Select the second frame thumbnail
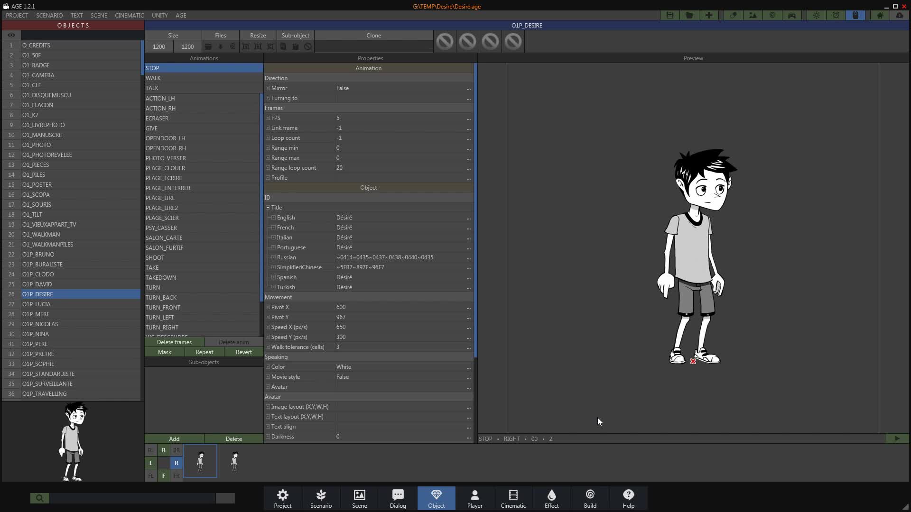This screenshot has width=911, height=512. tap(234, 461)
